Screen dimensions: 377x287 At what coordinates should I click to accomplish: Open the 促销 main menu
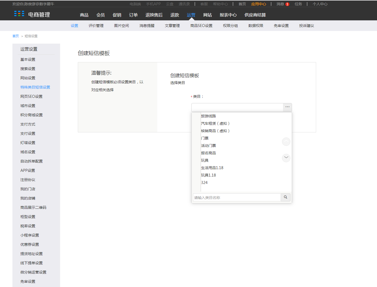[117, 15]
